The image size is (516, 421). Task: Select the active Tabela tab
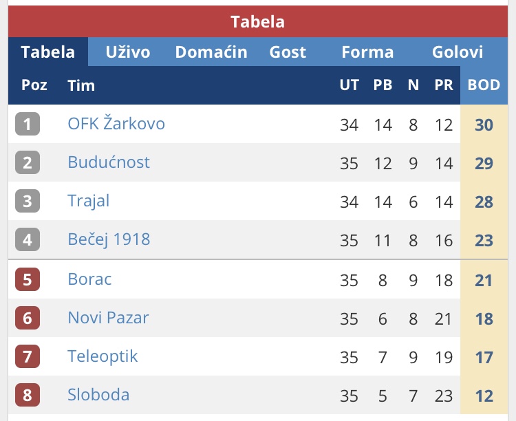click(48, 52)
